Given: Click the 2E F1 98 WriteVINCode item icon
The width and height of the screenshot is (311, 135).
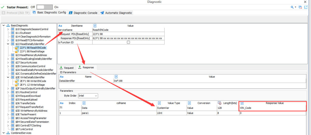Looking at the screenshot, I should [17, 81].
